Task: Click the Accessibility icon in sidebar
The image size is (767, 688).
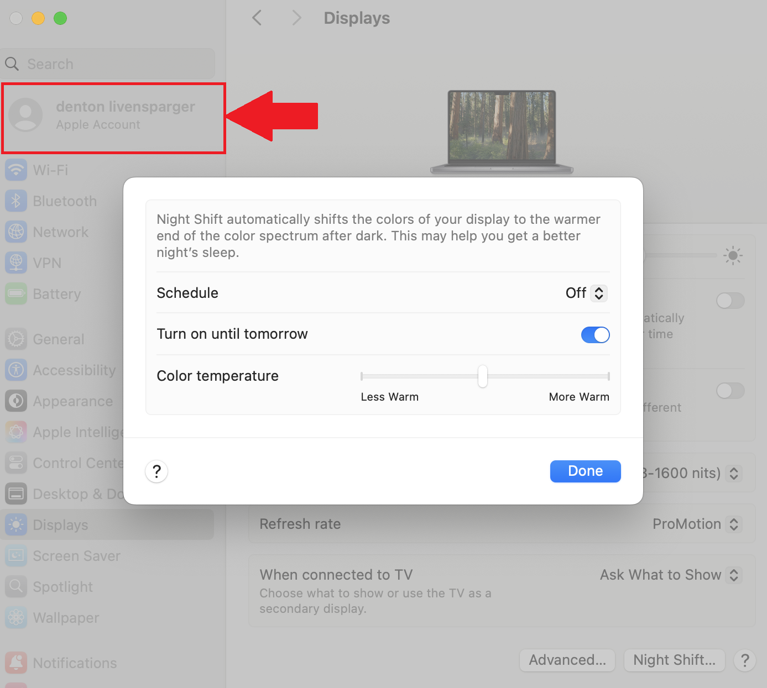Action: point(16,370)
